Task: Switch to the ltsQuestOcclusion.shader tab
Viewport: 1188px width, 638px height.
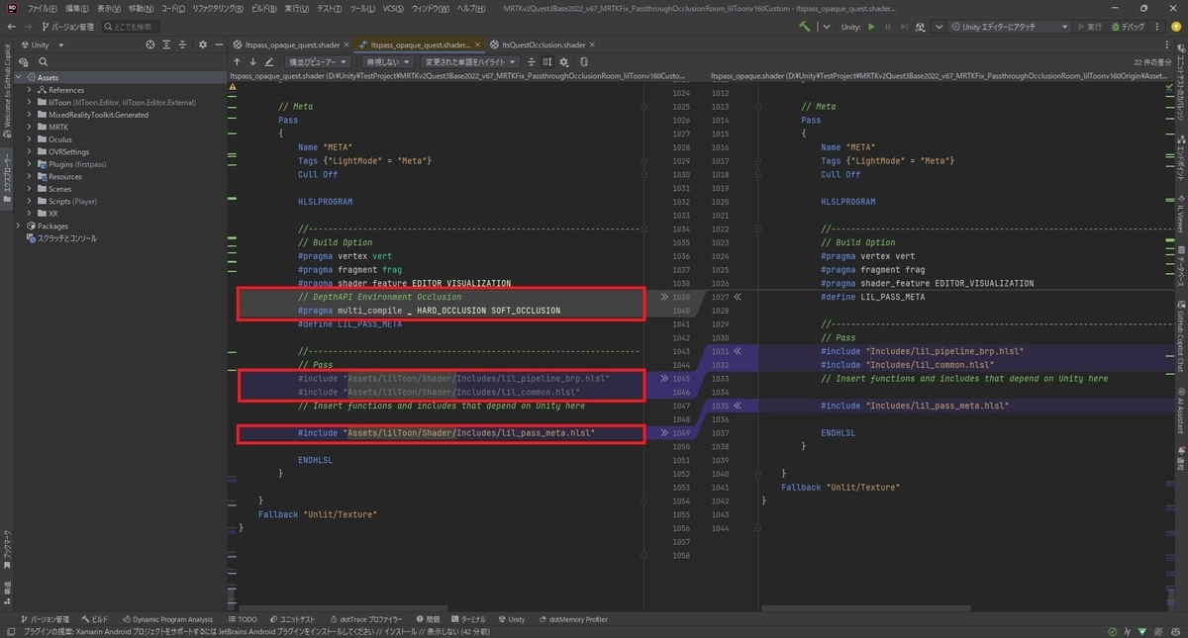Action: (544, 45)
